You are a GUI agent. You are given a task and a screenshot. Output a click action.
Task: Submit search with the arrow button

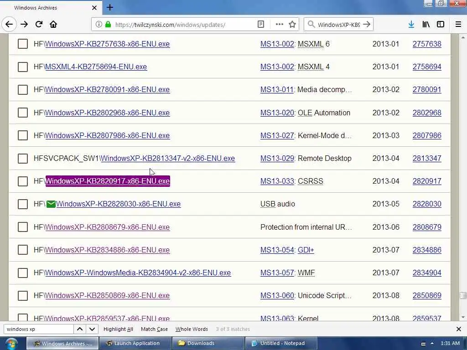pos(367,25)
